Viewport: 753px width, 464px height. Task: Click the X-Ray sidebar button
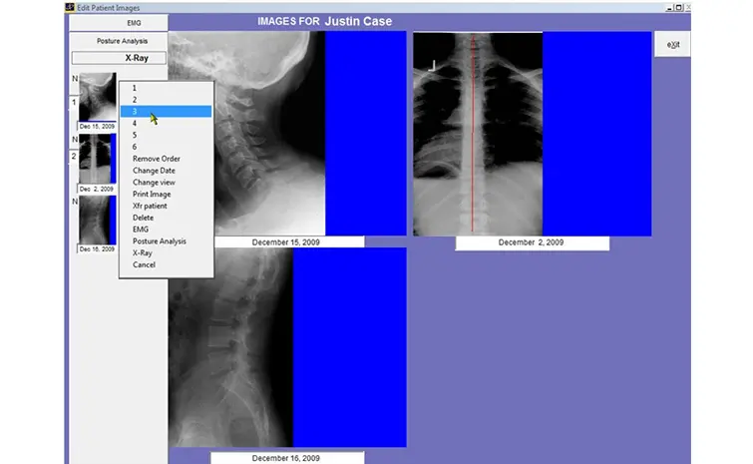(119, 58)
